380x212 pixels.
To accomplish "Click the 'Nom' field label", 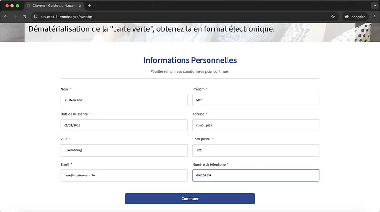I will (x=64, y=89).
